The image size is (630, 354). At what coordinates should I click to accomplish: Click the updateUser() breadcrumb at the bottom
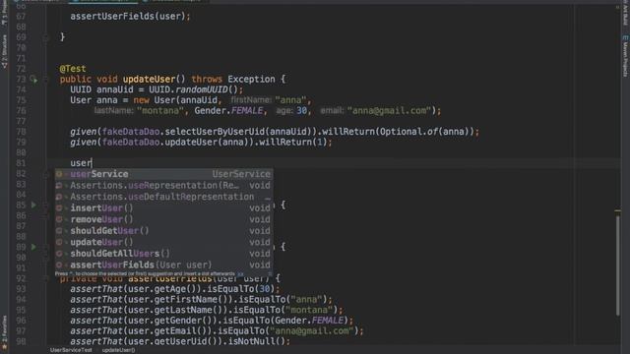coord(118,350)
